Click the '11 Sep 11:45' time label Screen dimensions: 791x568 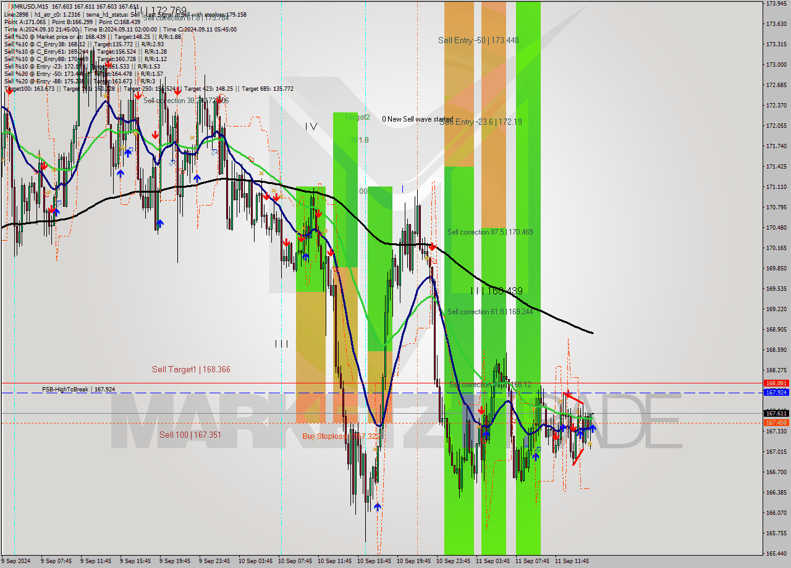572,562
